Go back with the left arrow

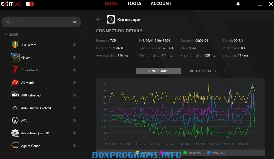[x=98, y=19]
